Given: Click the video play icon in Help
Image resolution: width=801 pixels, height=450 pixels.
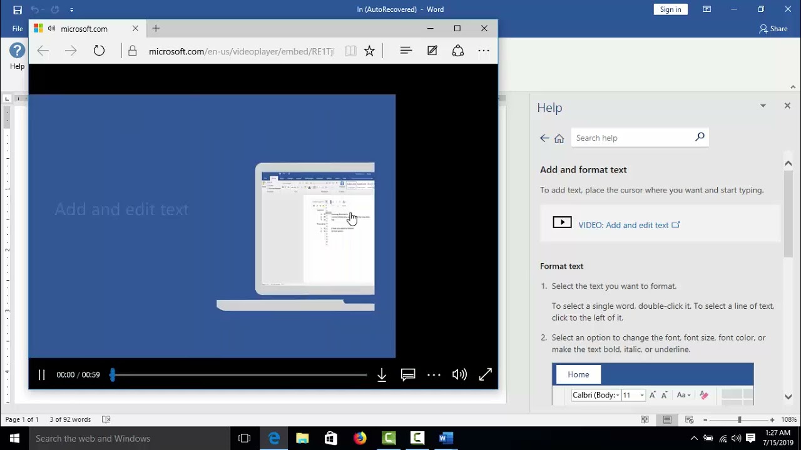Looking at the screenshot, I should (x=562, y=222).
